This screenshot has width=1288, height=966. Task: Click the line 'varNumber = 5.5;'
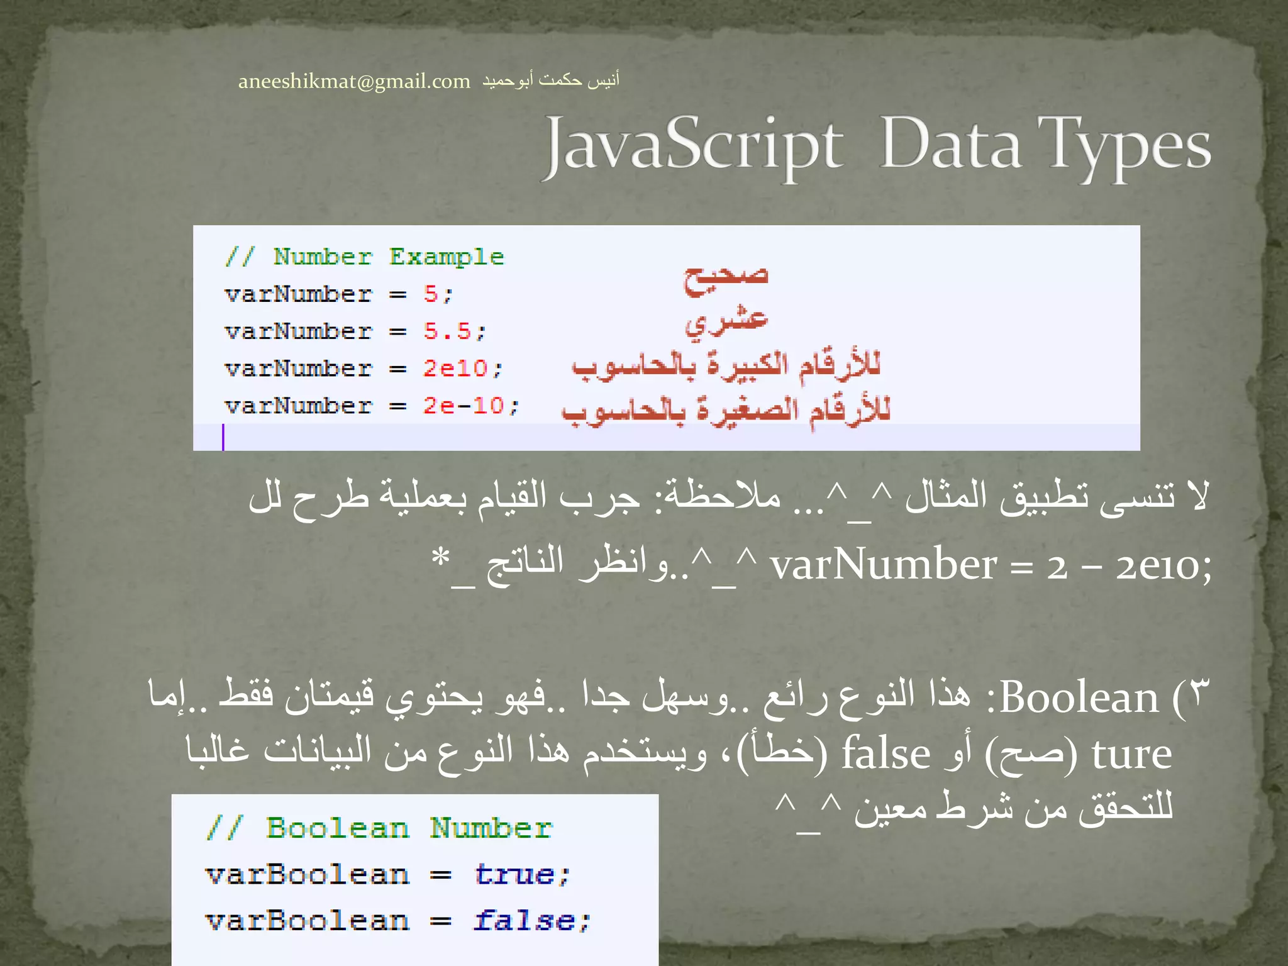pyautogui.click(x=355, y=331)
